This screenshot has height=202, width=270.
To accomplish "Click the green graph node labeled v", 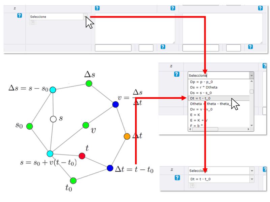I will [x=86, y=125].
